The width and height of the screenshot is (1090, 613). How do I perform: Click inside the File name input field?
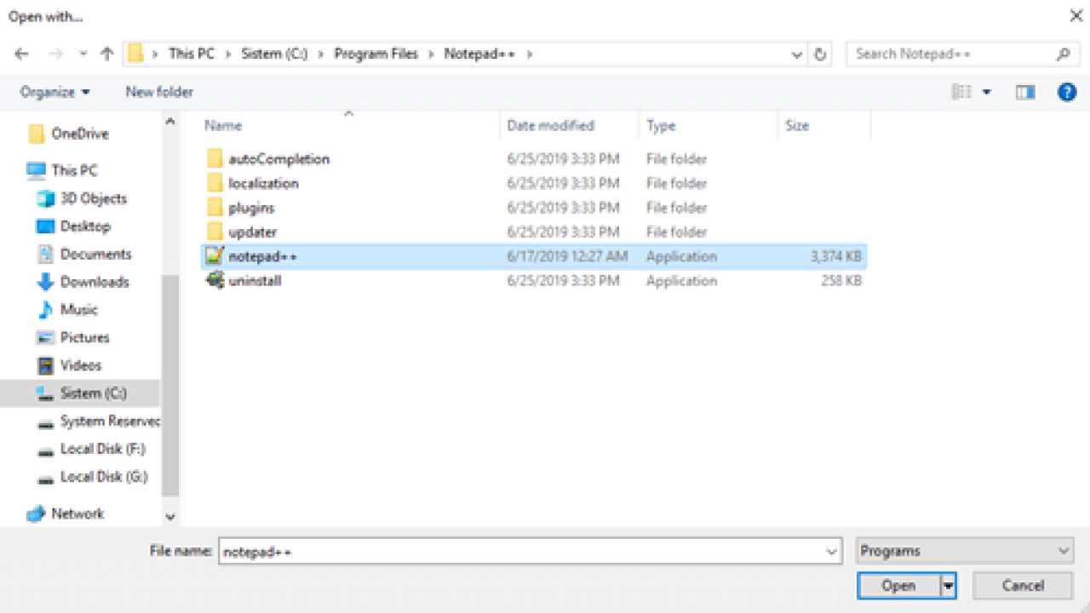[528, 551]
